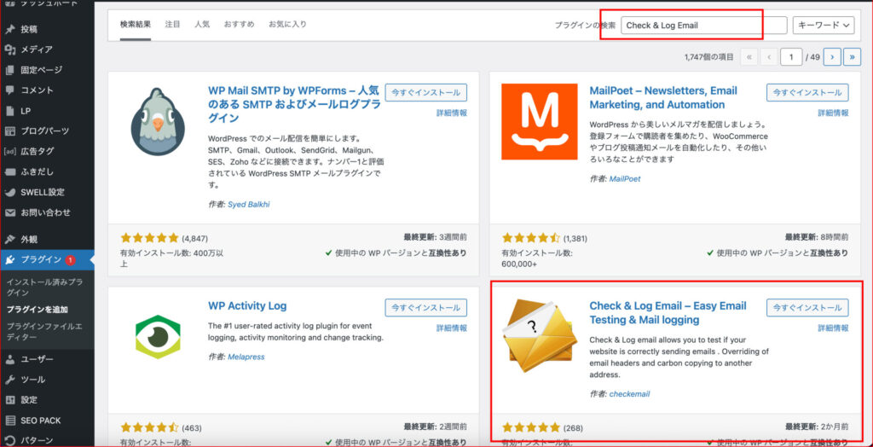This screenshot has height=447, width=873.
Task: Click the pin icon next to 投稿
Action: coord(10,29)
